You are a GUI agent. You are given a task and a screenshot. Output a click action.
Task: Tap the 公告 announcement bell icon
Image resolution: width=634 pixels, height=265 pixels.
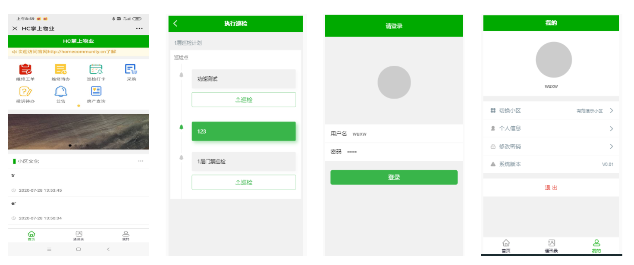click(61, 91)
